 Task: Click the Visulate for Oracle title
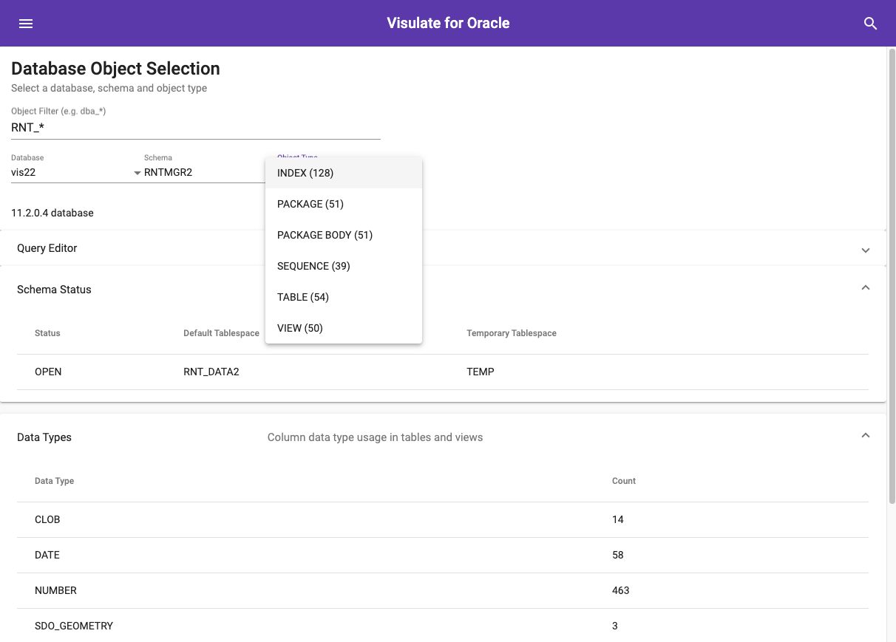(448, 23)
